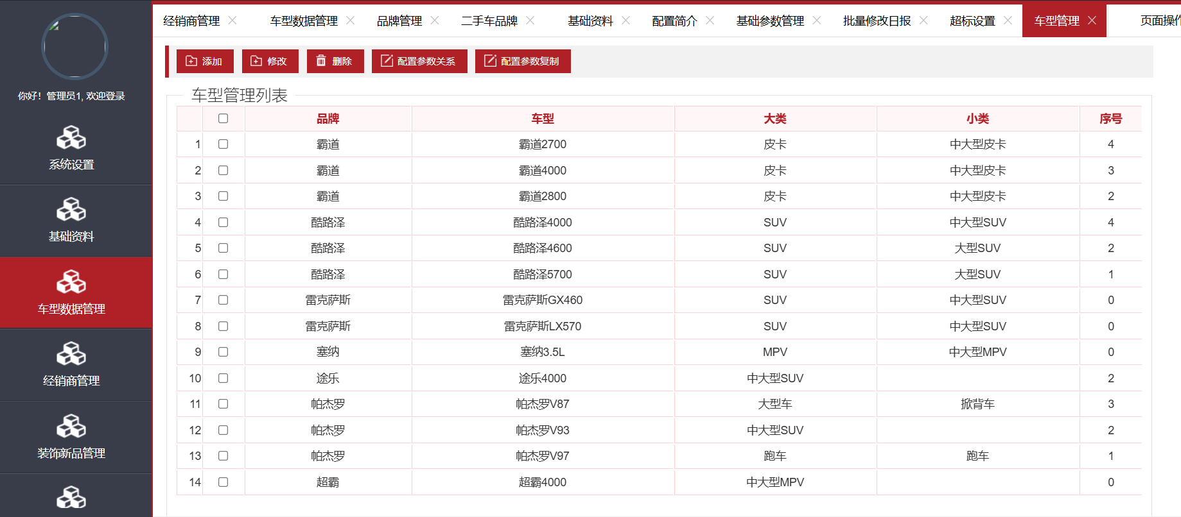Select the 经销商管理 sidebar icon
This screenshot has width=1181, height=517.
(x=71, y=354)
